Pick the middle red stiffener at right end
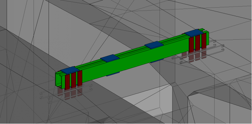 [x=197, y=43]
